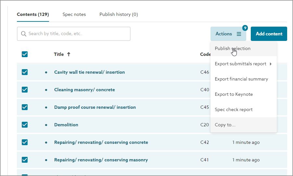The width and height of the screenshot is (293, 176).
Task: Sort by the Title column header
Action: tap(59, 54)
